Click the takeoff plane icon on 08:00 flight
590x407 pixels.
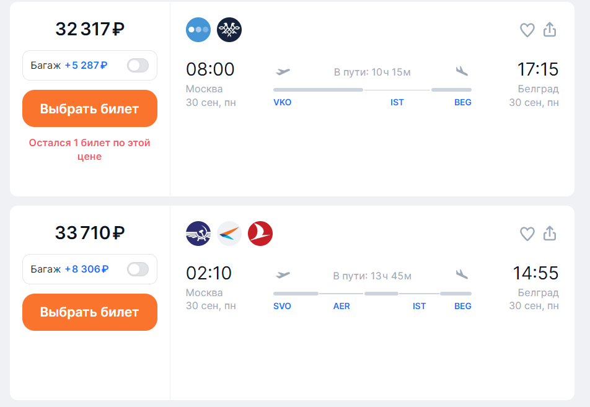coord(283,71)
